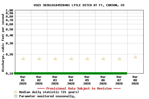Click the 0.60 y-axis label

coord(9,24)
